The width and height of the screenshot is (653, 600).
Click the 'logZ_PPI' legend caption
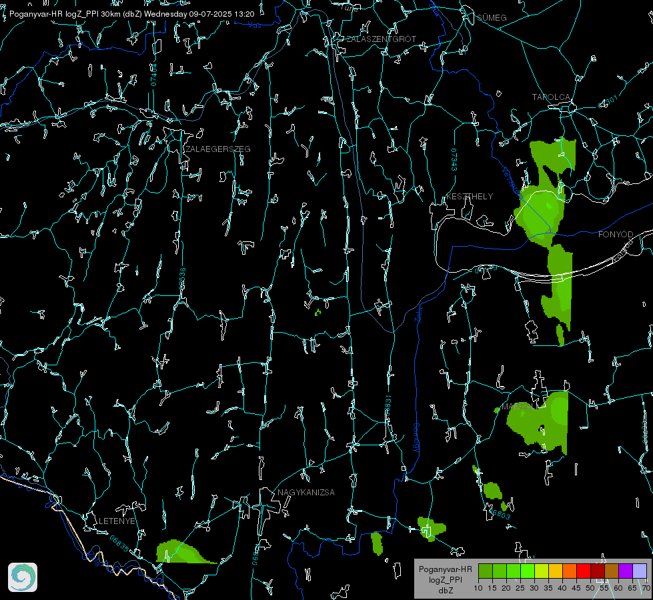pyautogui.click(x=445, y=579)
